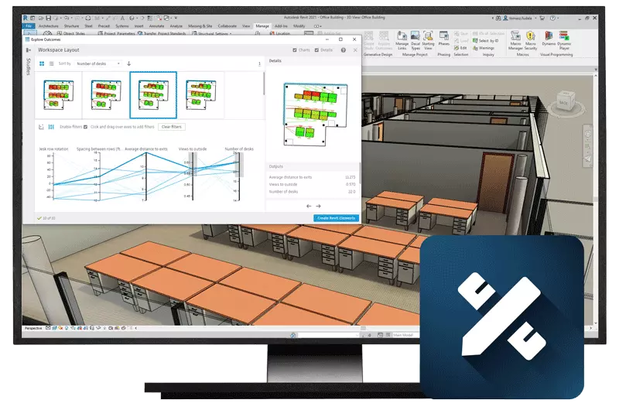Viewport: 619px width, 410px height.
Task: Open the Phases dialog
Action: (443, 39)
